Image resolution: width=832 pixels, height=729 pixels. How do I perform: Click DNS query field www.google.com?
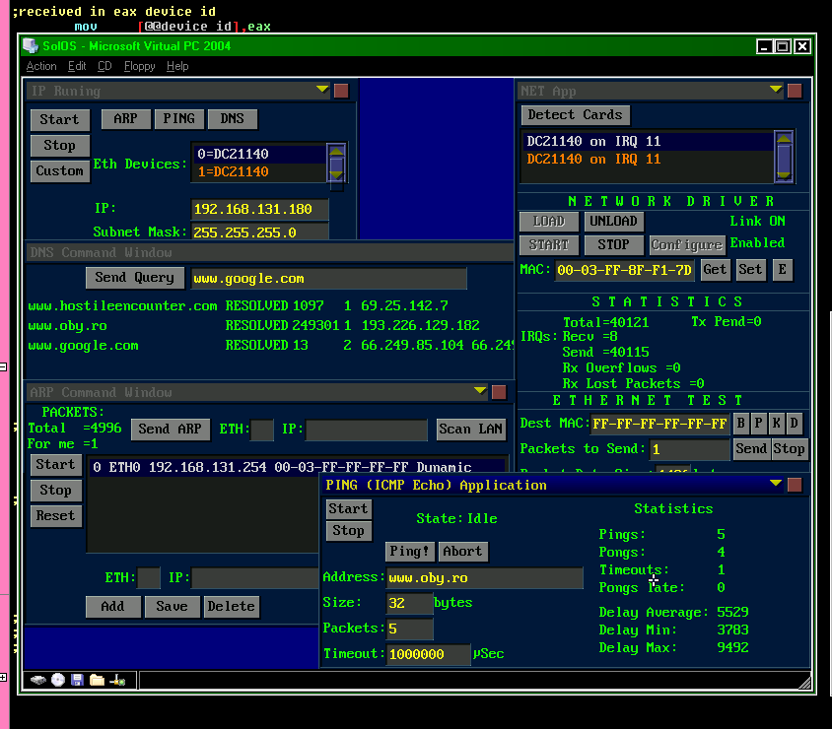click(x=328, y=279)
